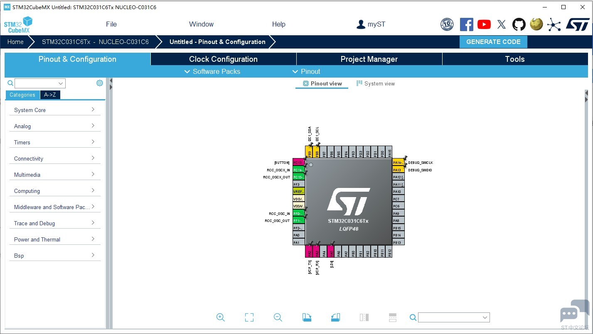Select the unassigned PF3 pin

(x=299, y=184)
